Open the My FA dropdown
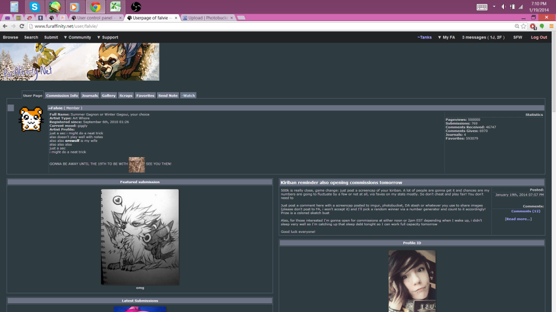Image resolution: width=556 pixels, height=312 pixels. [446, 37]
